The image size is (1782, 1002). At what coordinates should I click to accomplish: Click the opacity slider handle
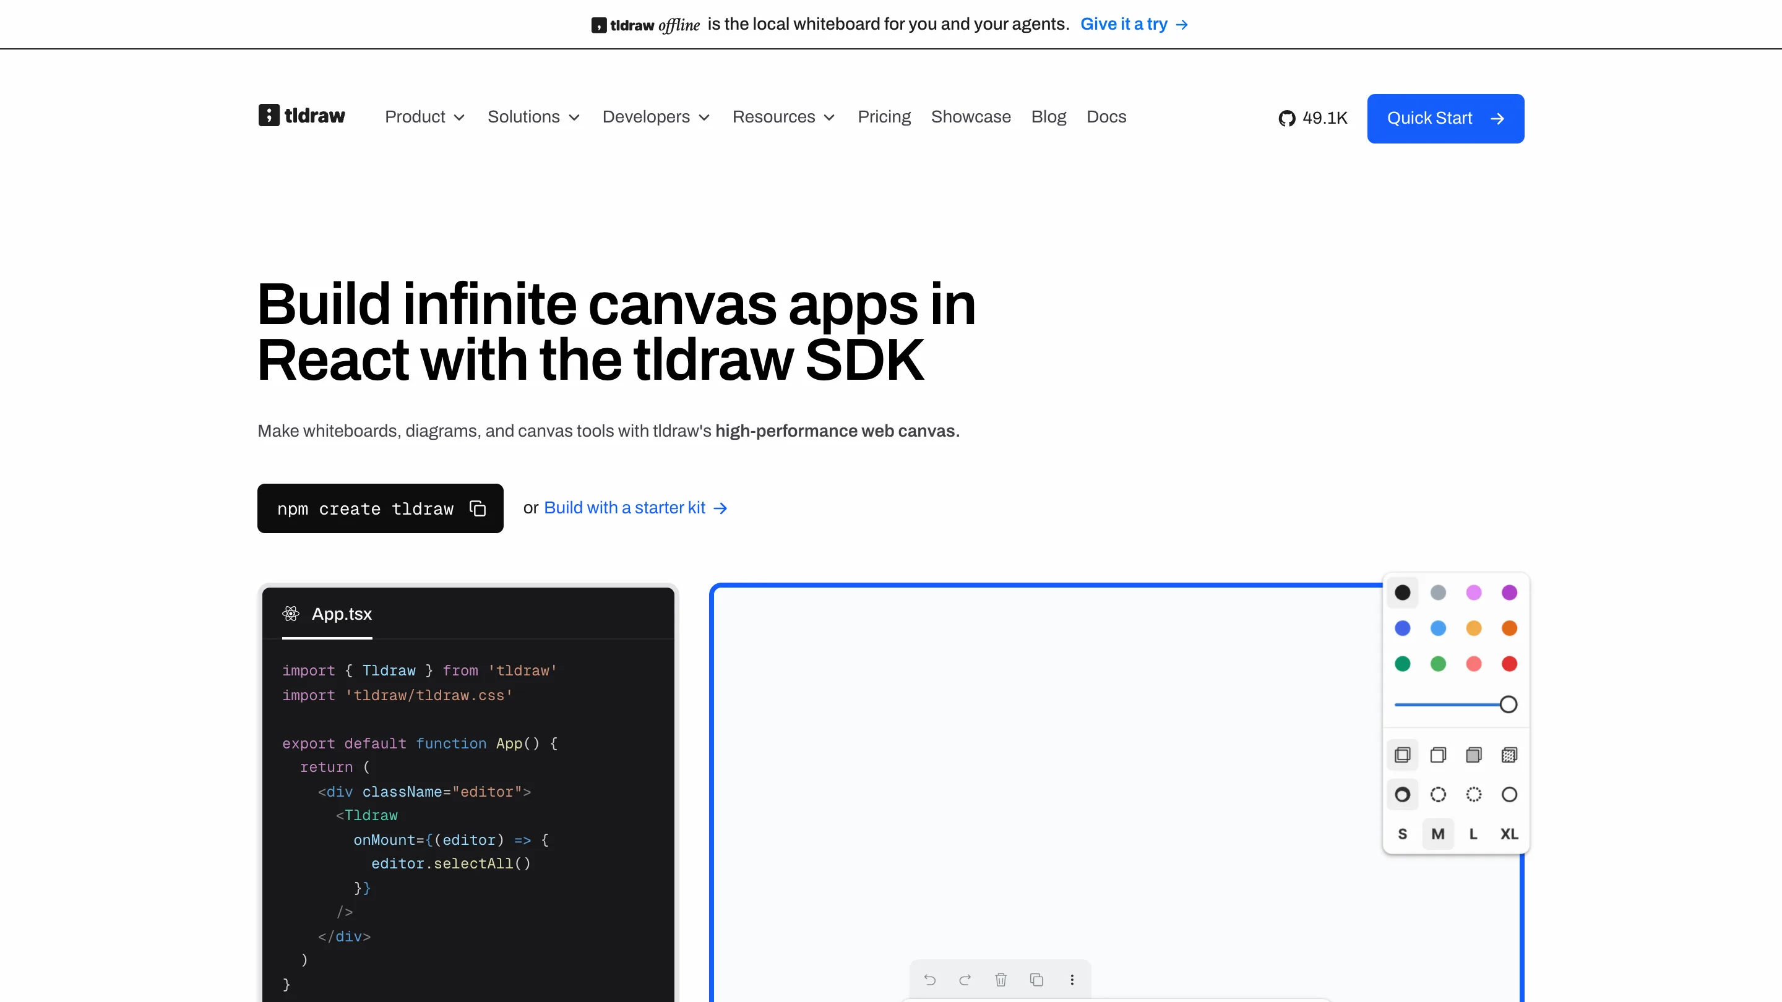tap(1509, 704)
